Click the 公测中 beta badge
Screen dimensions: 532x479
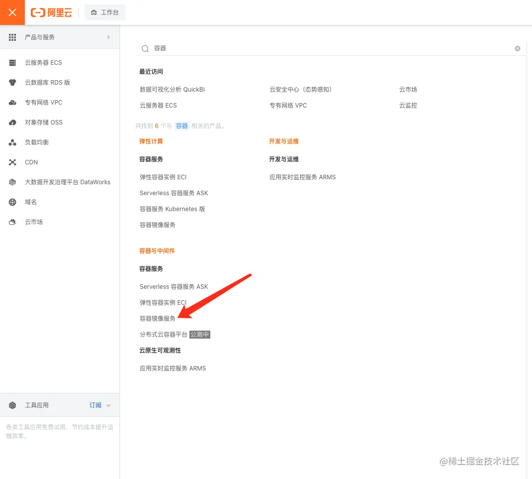(200, 335)
